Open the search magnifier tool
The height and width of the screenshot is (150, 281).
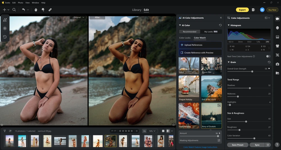(x=14, y=10)
